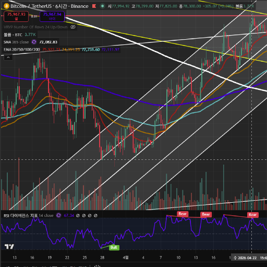
Task: Toggle visibility eye of VRVP indicator
Action: tap(73, 27)
